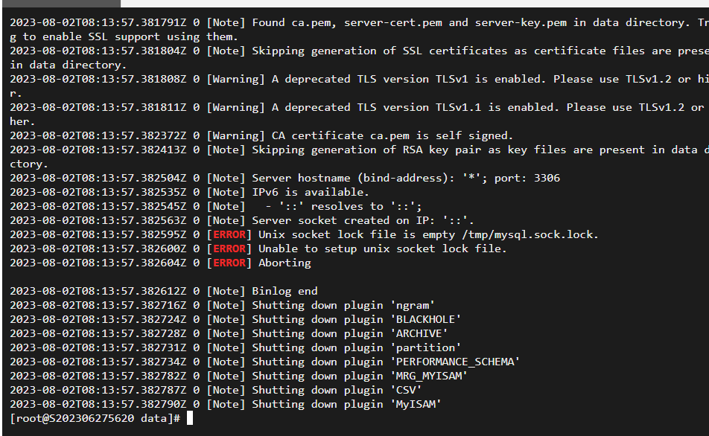
Task: Click the port number 3306
Action: [x=547, y=178]
